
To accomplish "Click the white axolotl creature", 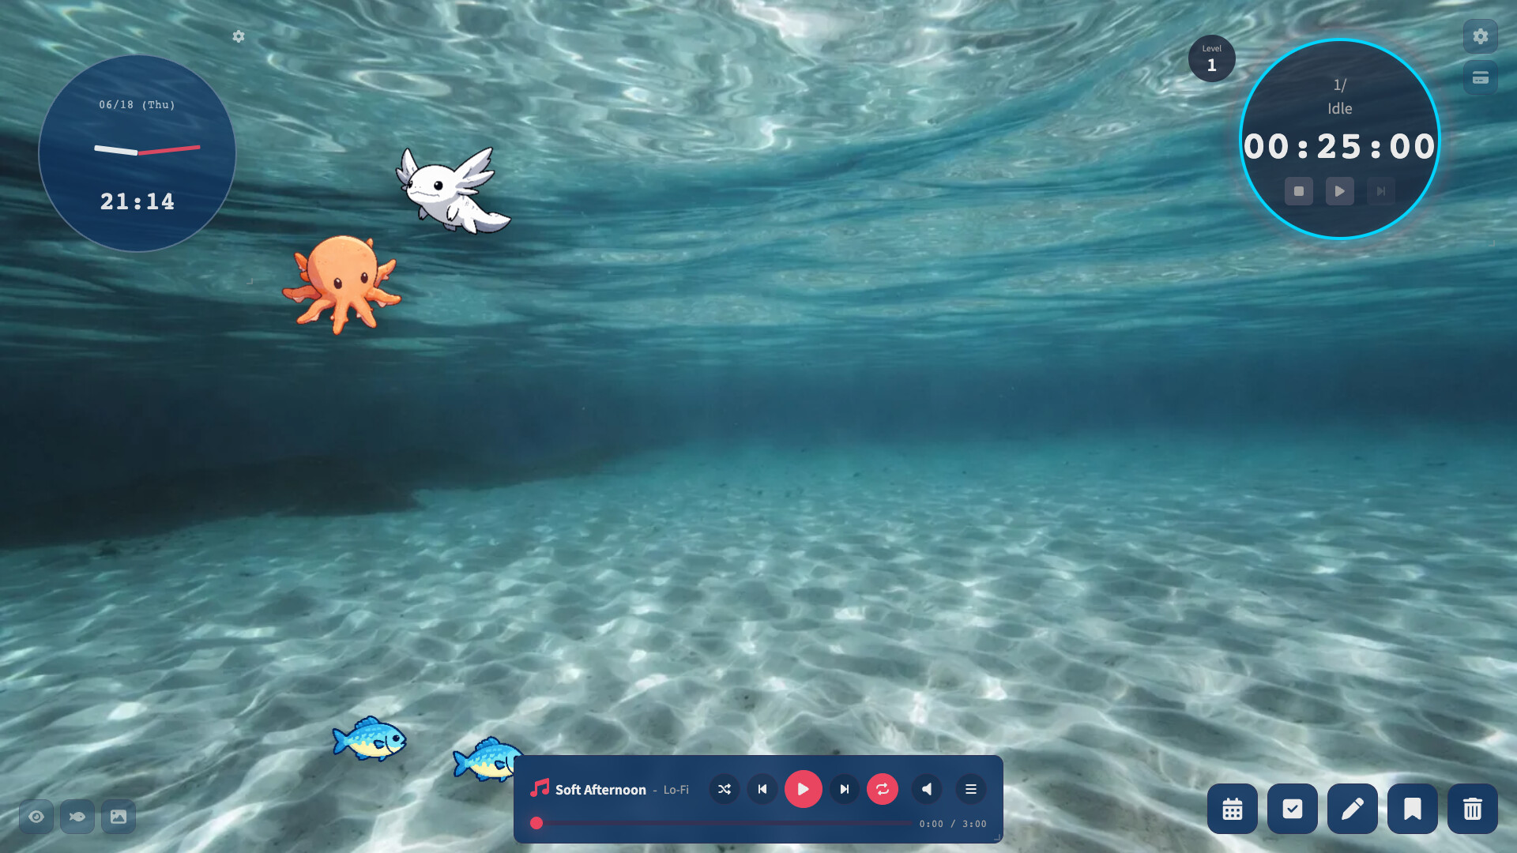I will tap(452, 190).
